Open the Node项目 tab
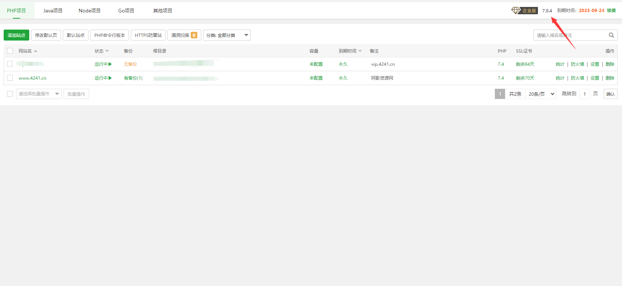The height and width of the screenshot is (286, 622). click(x=90, y=11)
